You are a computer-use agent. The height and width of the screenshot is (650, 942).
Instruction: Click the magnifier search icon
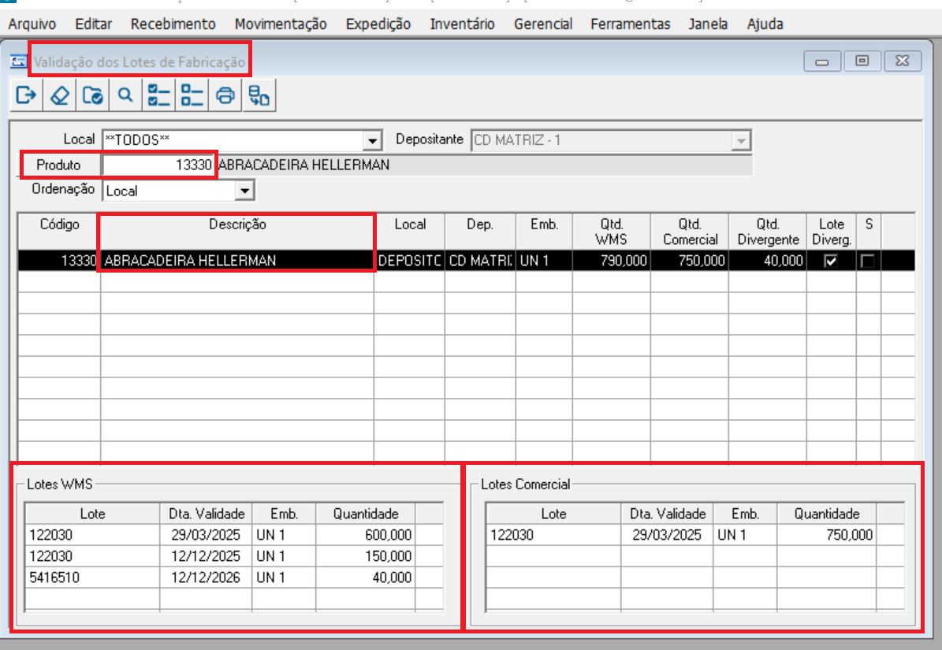pyautogui.click(x=125, y=95)
